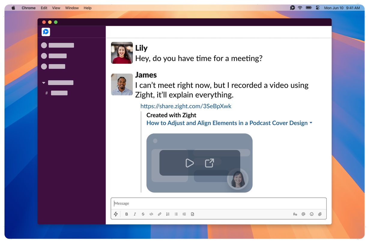The width and height of the screenshot is (369, 243).
Task: Open the emoji picker
Action: tap(312, 214)
